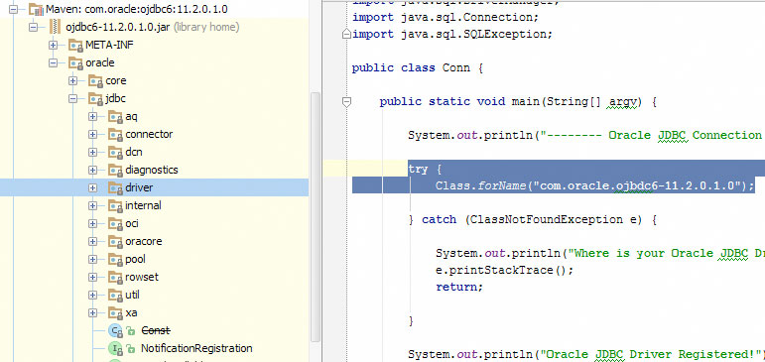Toggle code folding on main method
Image resolution: width=765 pixels, height=362 pixels.
[347, 102]
